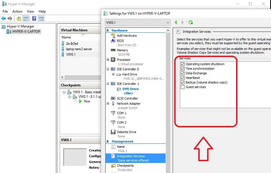Uncheck Time synchronization service
Viewport: 271px width, 173px height.
pyautogui.click(x=182, y=69)
